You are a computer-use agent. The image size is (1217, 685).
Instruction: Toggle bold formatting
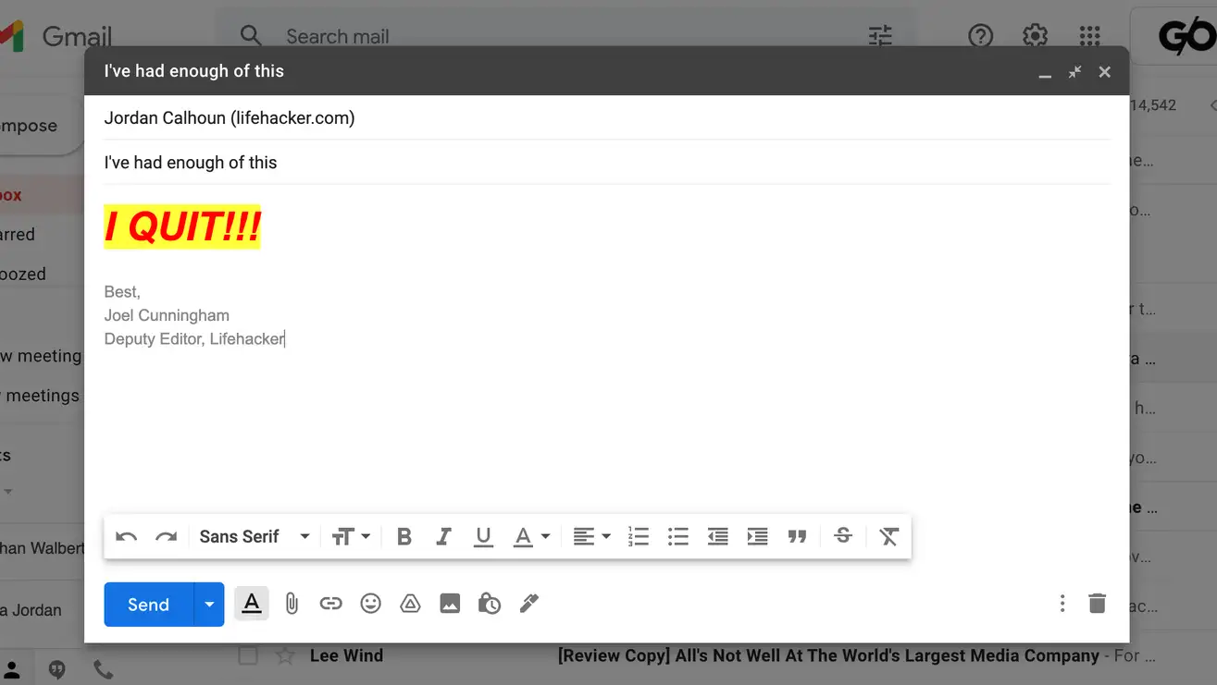[x=404, y=536]
